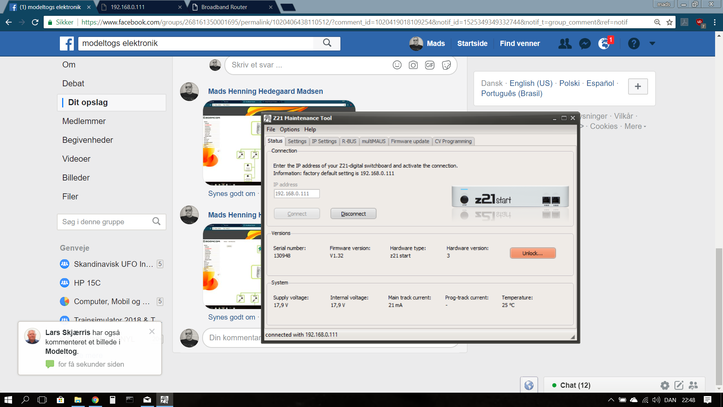Open the group chat icon in chat bar
Viewport: 723px width, 407px height.
[693, 385]
